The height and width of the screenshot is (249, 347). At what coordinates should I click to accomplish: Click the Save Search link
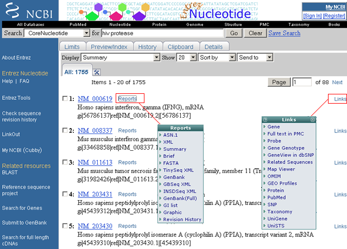(x=285, y=33)
